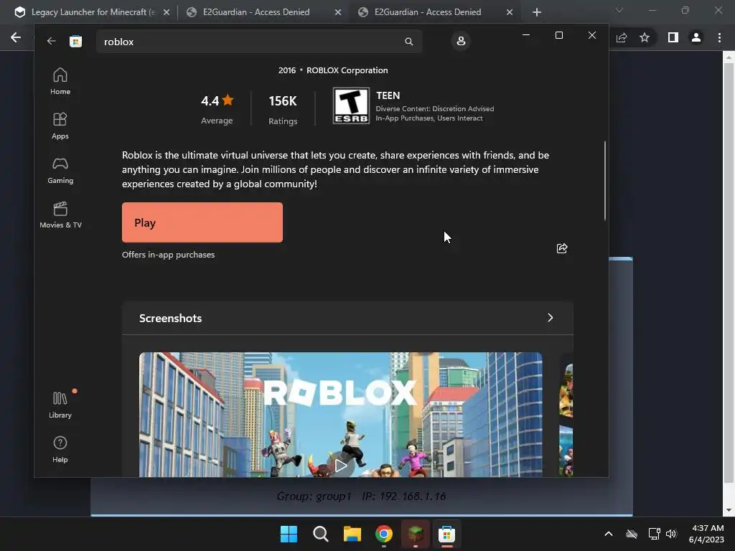Screen dimensions: 735x551
Task: Open volume control in system tray
Action: pos(671,534)
